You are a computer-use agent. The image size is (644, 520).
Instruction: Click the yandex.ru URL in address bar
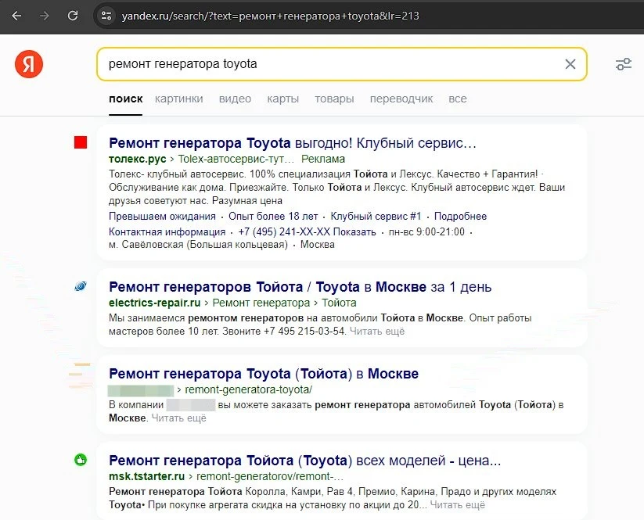[x=270, y=16]
